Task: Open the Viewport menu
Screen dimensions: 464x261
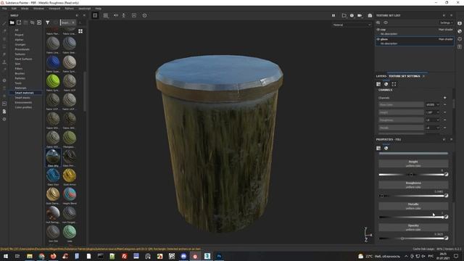Action: coord(54,9)
